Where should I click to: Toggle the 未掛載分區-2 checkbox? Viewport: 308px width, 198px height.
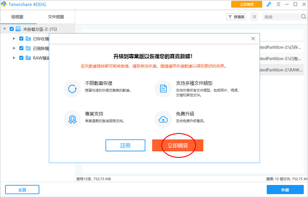coord(12,29)
